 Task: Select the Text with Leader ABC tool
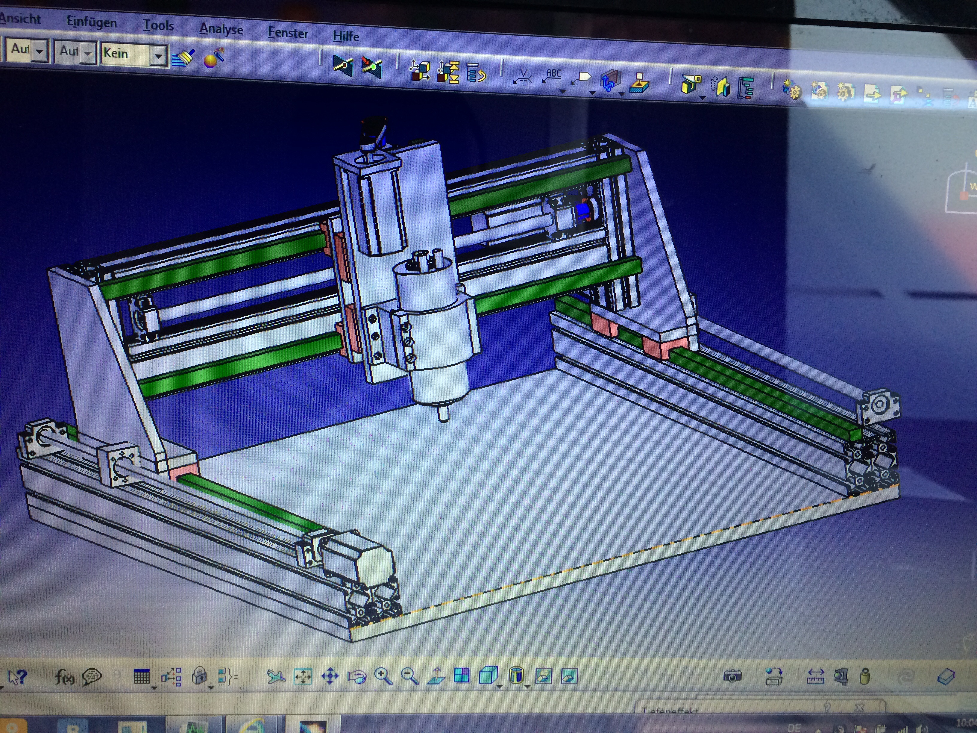(553, 76)
